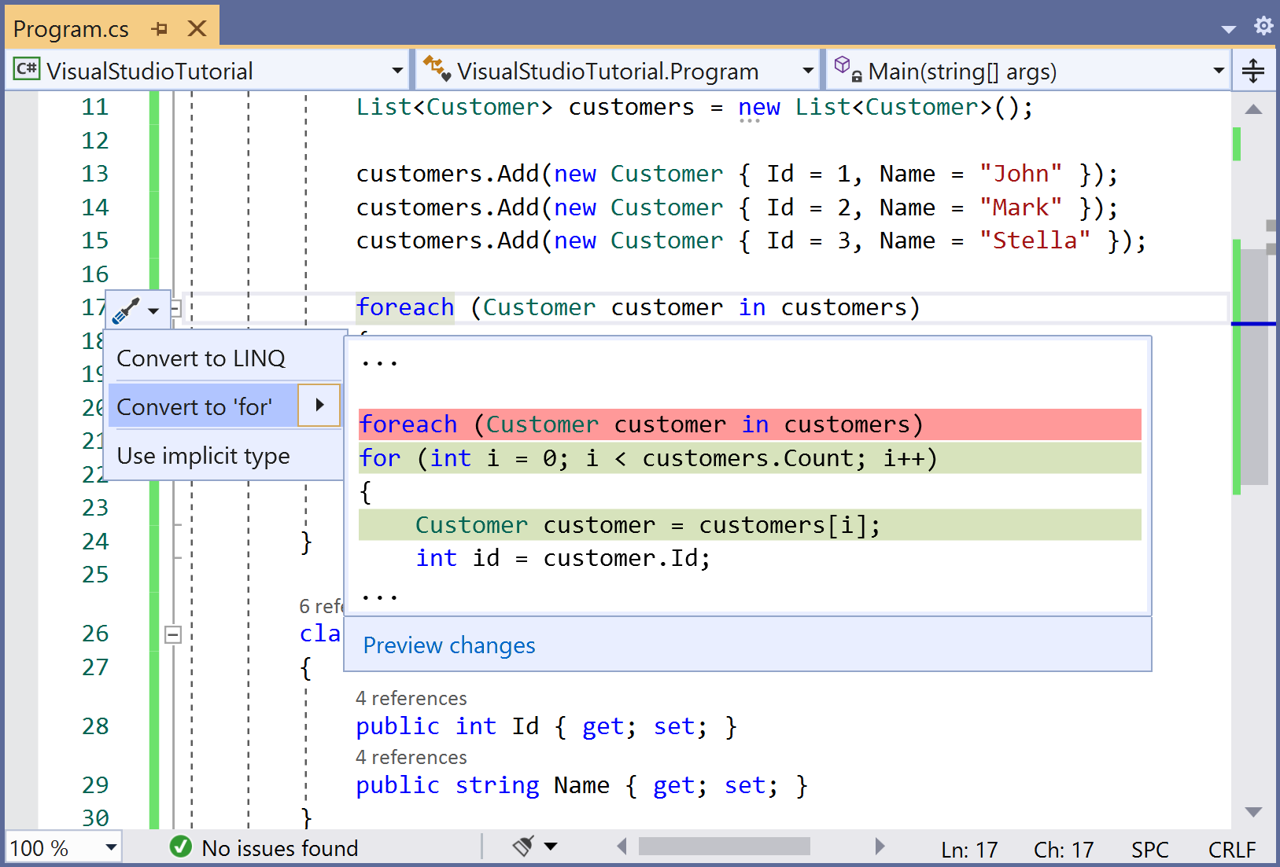The image size is (1280, 867).
Task: Choose Use implicit type
Action: [204, 456]
